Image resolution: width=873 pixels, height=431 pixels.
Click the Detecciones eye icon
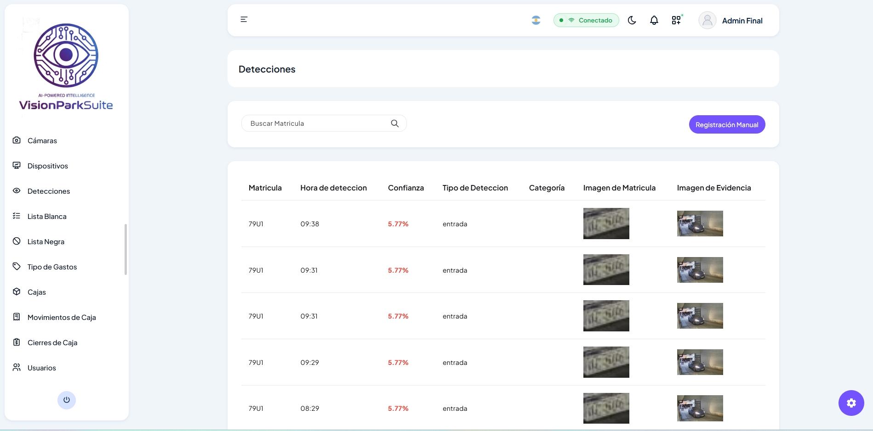pyautogui.click(x=17, y=191)
